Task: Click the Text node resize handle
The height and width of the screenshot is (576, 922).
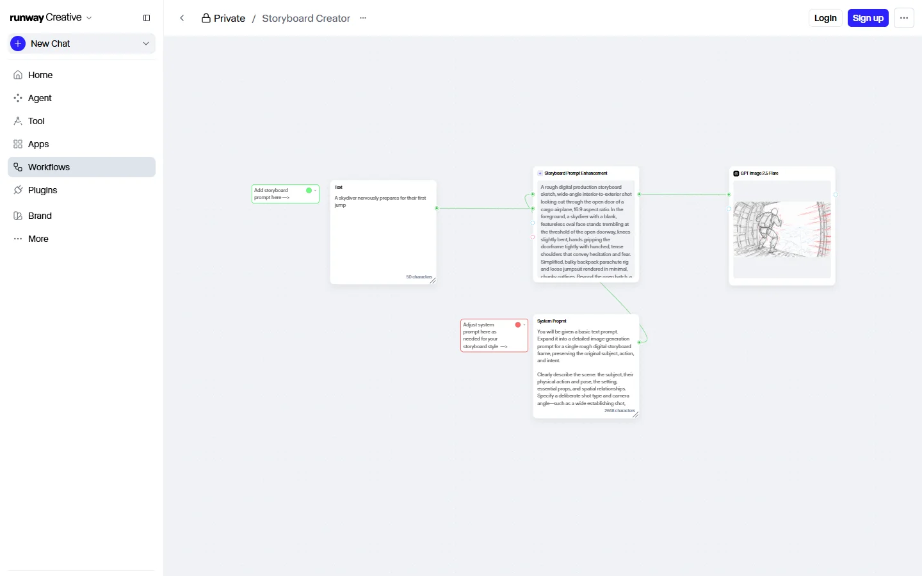Action: 433,280
